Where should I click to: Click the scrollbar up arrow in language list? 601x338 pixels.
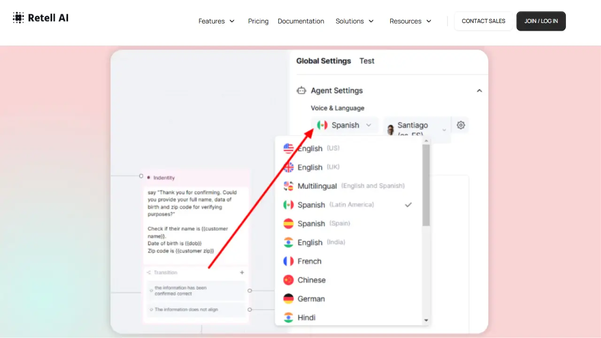(x=426, y=140)
